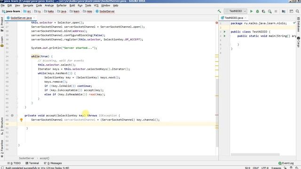Click the grey Stop square icon
Image resolution: width=301 pixels, height=169 pixels.
coord(276,11)
